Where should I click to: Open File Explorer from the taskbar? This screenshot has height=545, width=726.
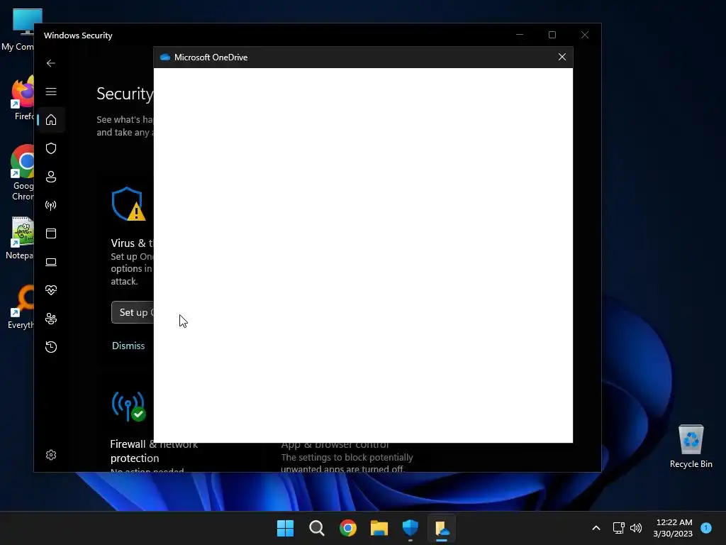click(x=379, y=528)
